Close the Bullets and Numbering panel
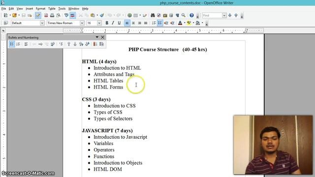 pos(103,37)
